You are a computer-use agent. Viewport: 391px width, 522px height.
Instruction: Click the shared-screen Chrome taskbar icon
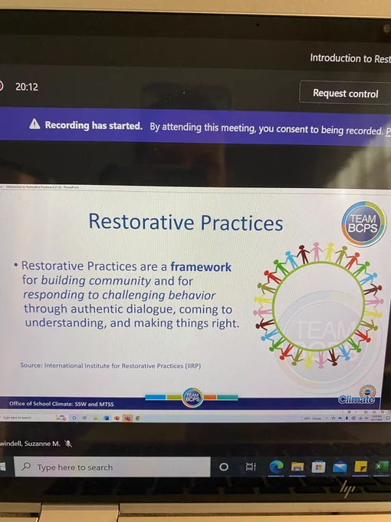138,418
